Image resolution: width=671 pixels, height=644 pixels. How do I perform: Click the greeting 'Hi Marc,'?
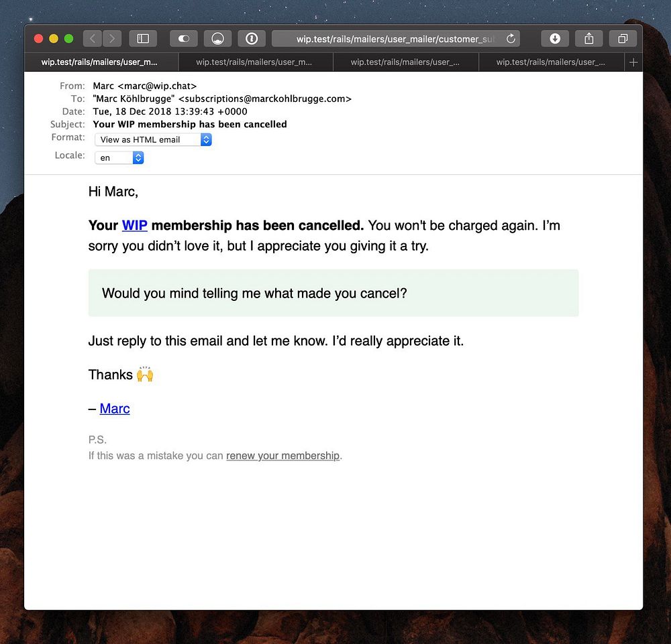(113, 192)
